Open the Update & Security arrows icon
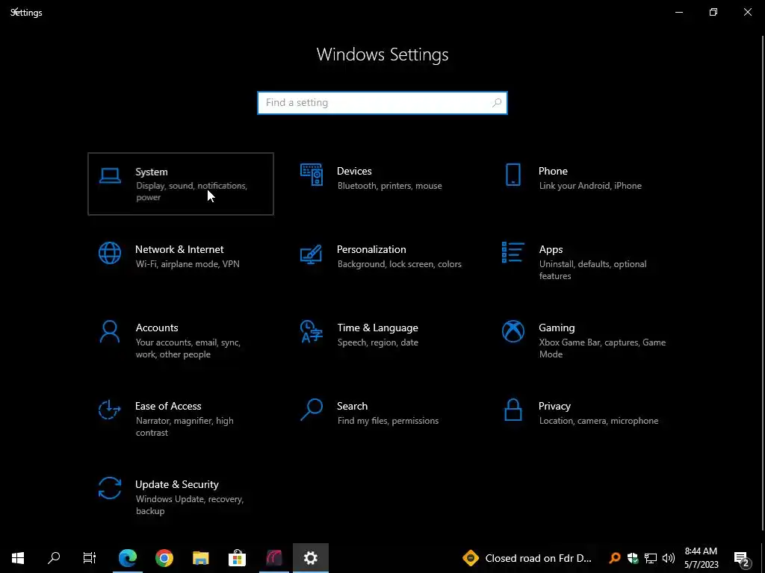765x573 pixels. [110, 488]
